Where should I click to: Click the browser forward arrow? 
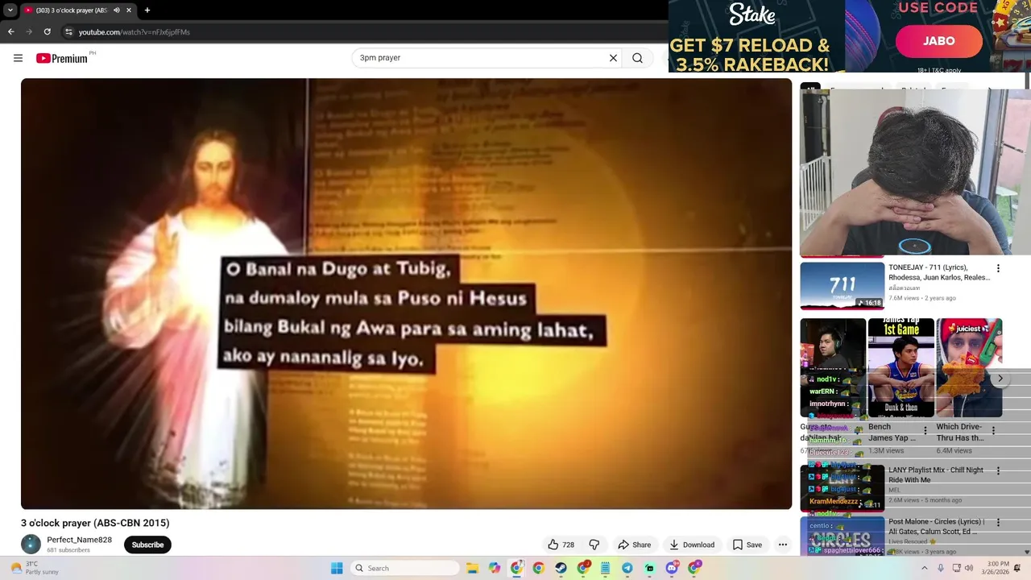coord(29,32)
